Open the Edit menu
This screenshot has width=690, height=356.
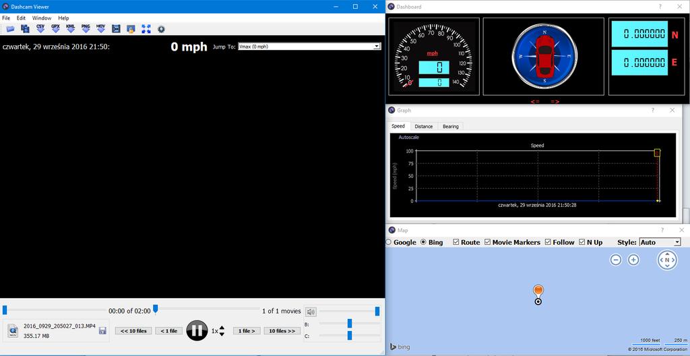tap(21, 18)
